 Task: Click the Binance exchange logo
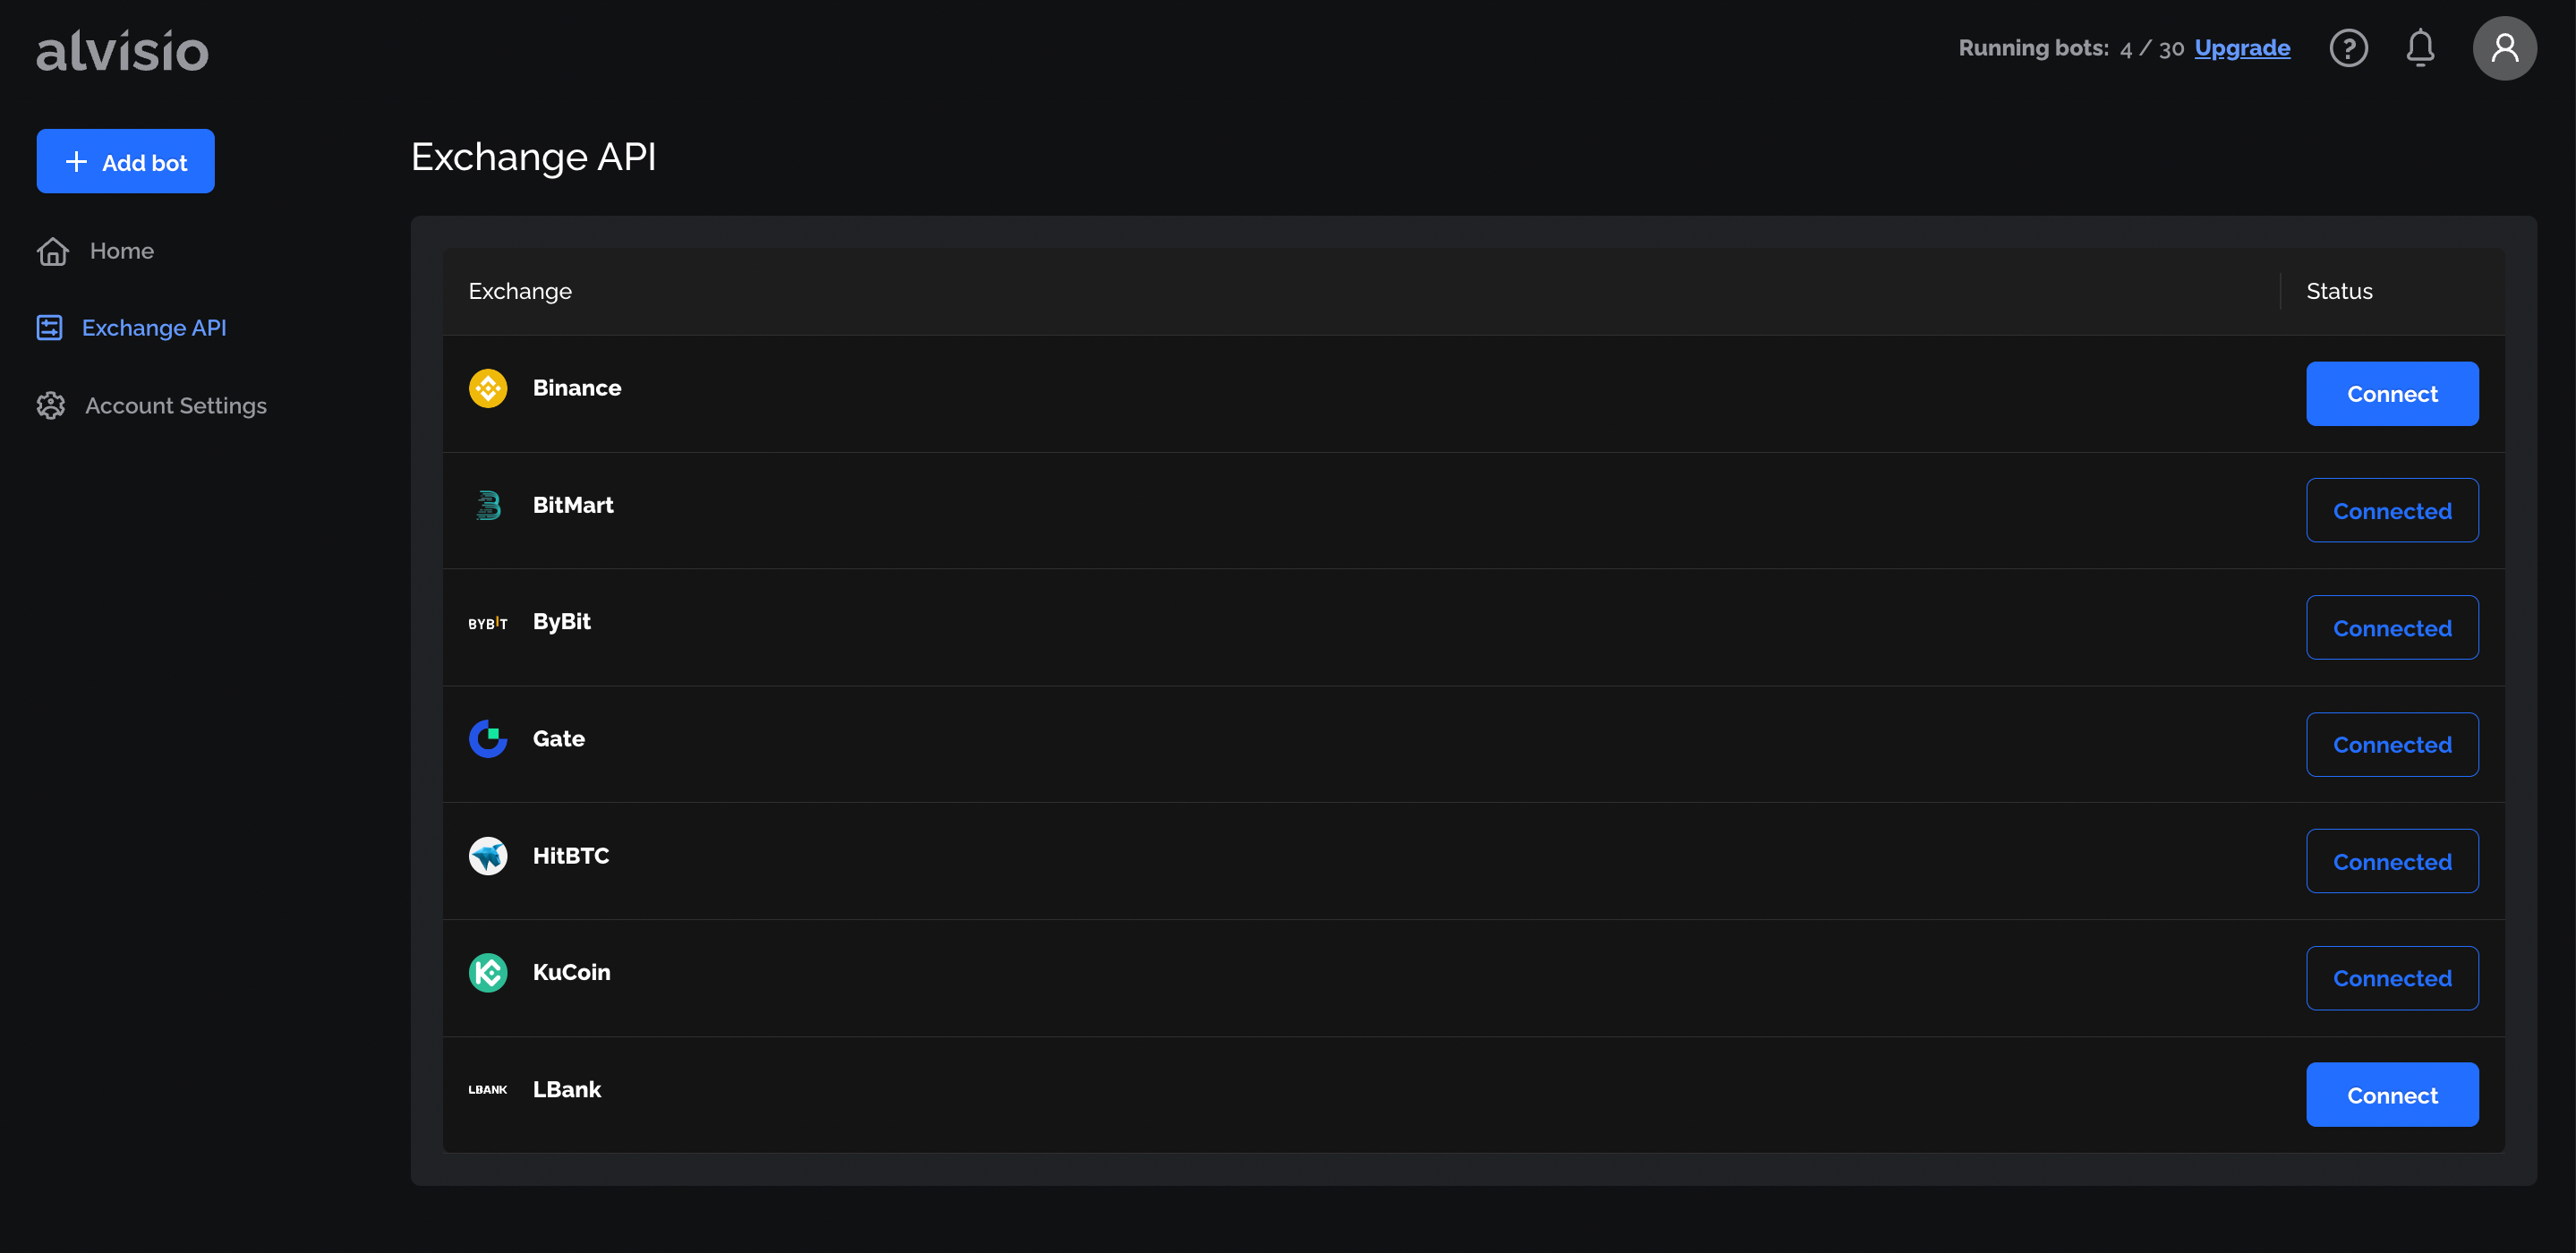(x=488, y=388)
